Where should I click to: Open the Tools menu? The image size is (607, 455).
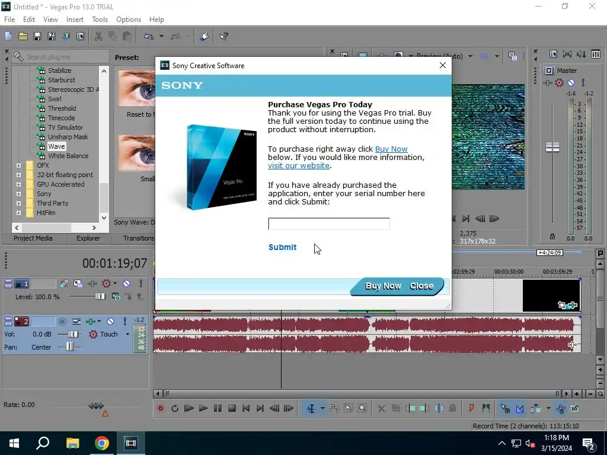(x=100, y=20)
